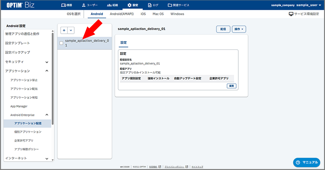Open the 機器 devices menu
The width and height of the screenshot is (325, 170).
pyautogui.click(x=67, y=5)
